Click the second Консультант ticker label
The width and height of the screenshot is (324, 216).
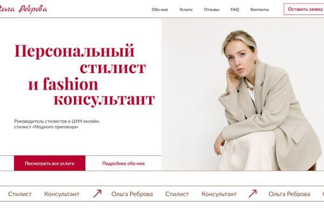coord(219,194)
